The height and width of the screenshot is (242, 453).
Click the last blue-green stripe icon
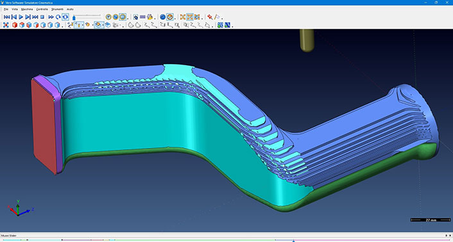coord(227,25)
